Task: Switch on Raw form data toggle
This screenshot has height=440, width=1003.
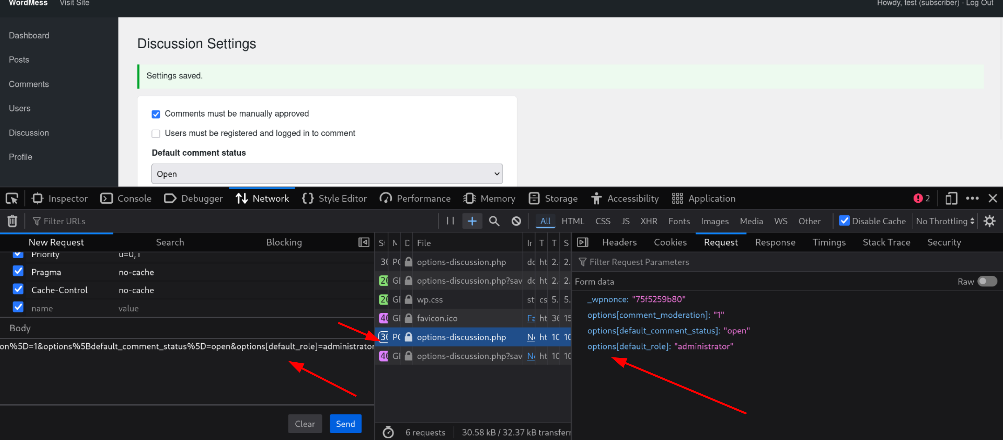Action: tap(987, 281)
